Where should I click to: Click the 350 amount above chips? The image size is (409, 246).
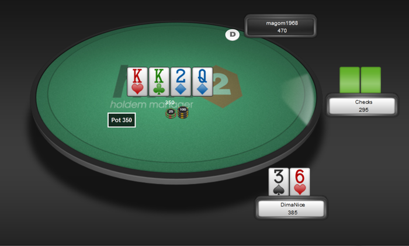(170, 102)
